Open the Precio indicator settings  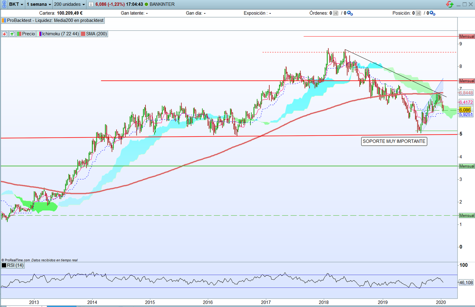pos(29,34)
